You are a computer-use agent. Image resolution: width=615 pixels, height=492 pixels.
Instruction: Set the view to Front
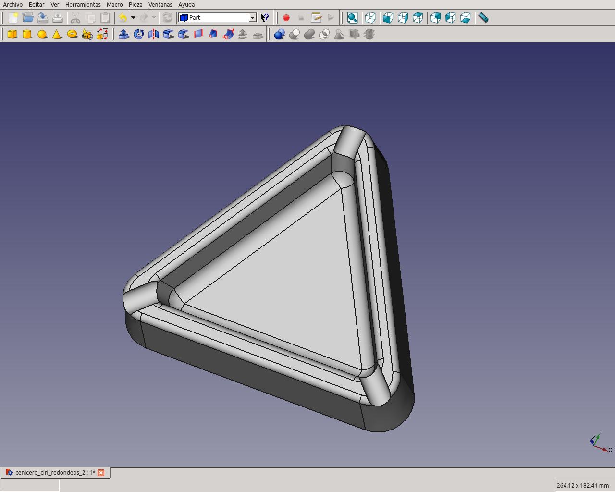[388, 18]
